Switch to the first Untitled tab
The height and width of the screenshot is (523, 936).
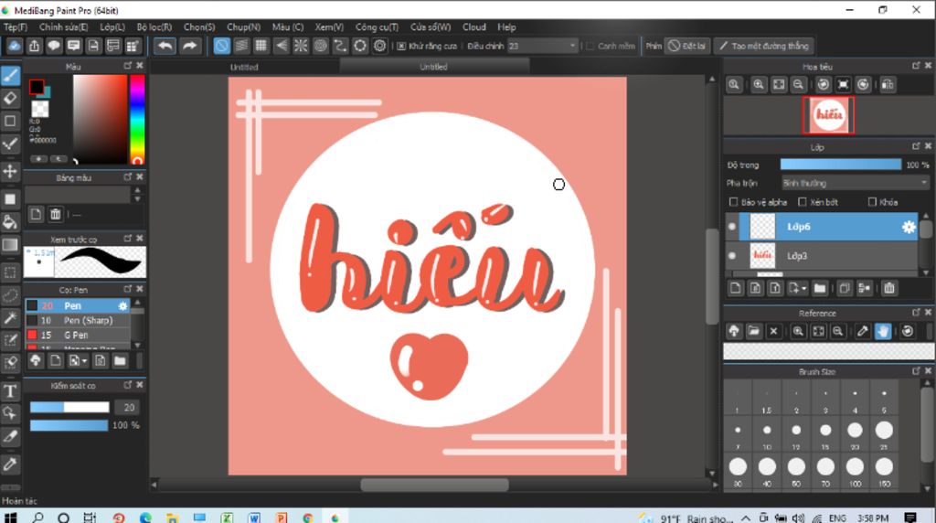click(x=244, y=67)
